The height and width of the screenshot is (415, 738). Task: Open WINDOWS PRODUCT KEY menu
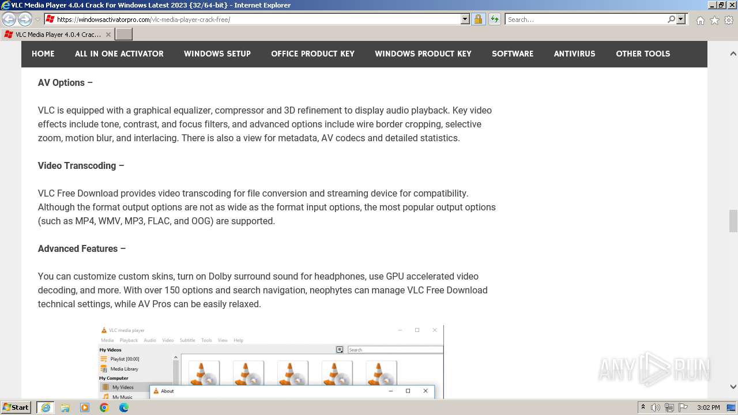coord(423,54)
